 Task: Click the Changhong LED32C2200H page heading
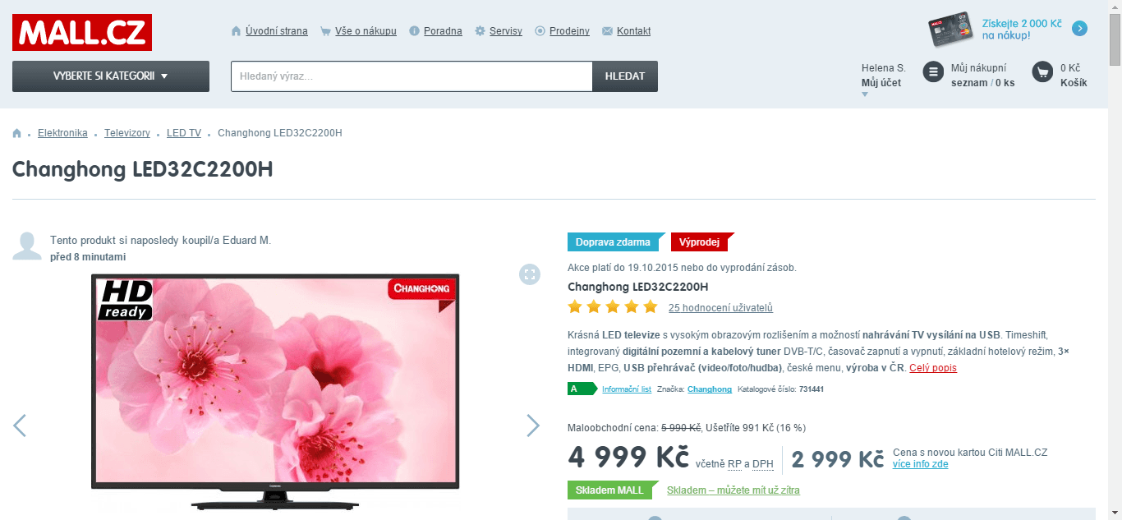pyautogui.click(x=143, y=170)
